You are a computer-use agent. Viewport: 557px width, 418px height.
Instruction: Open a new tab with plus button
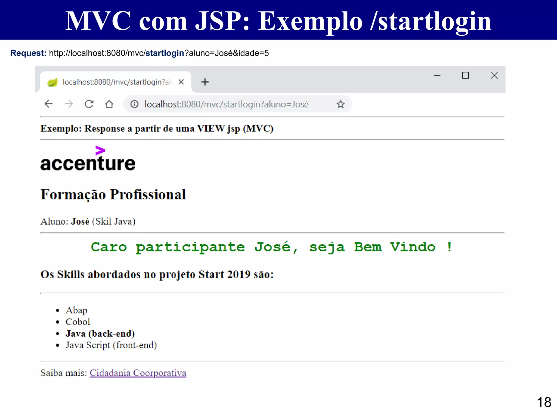click(205, 82)
